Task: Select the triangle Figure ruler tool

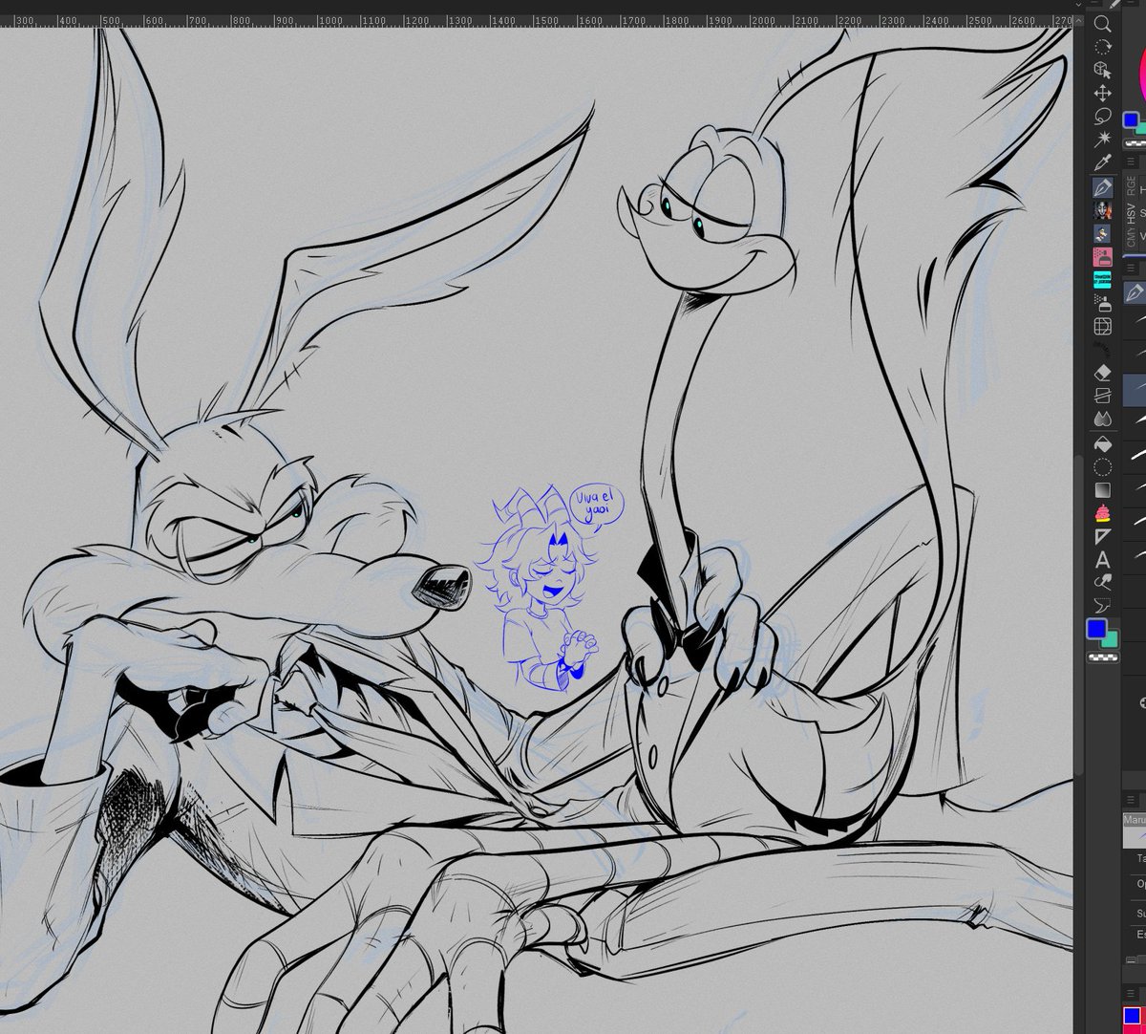Action: click(x=1103, y=536)
